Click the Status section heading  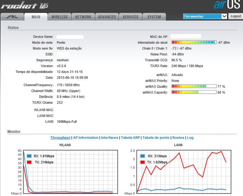13,27
